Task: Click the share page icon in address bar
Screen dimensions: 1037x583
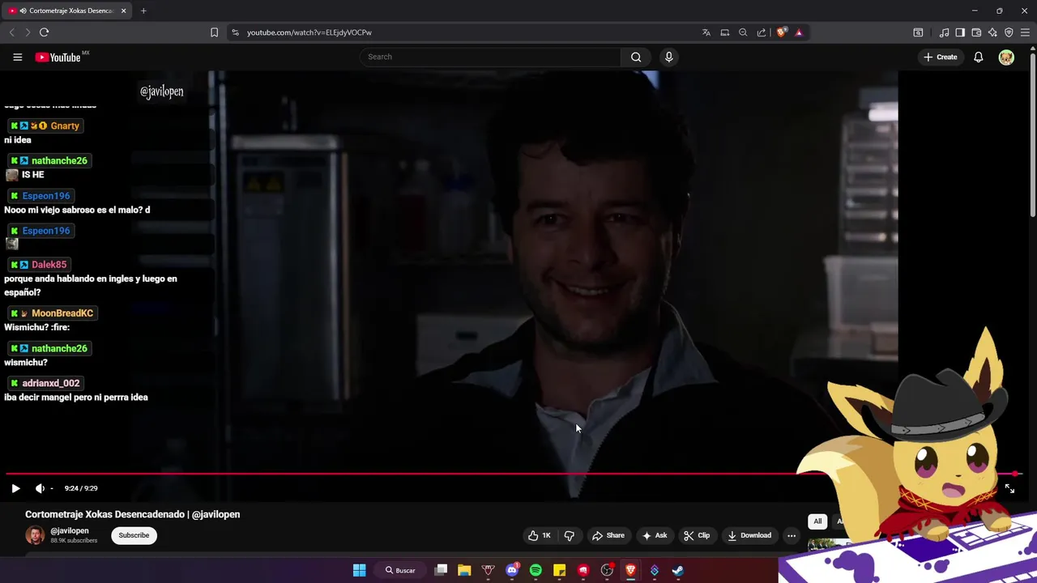Action: (762, 32)
